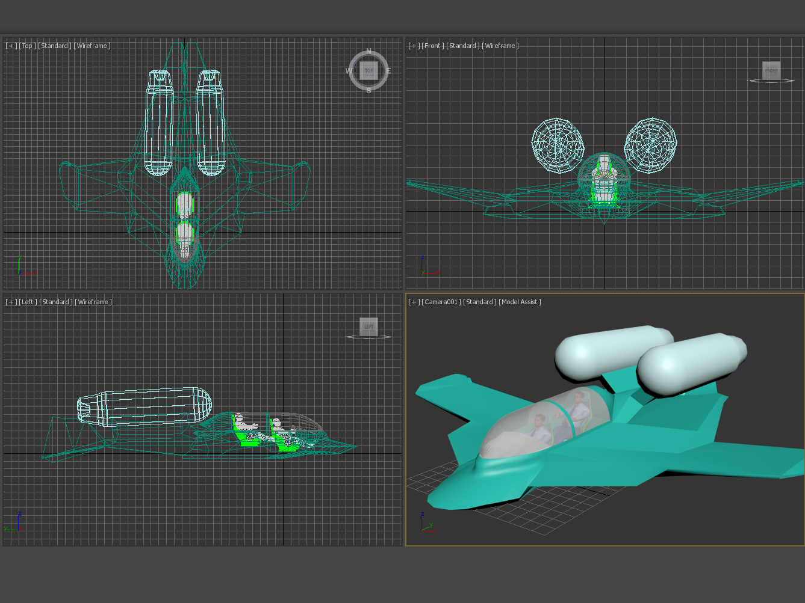Open the [+] menu of the Front viewport

point(414,46)
